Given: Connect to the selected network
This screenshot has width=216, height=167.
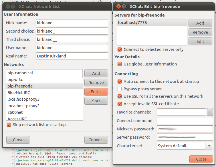Looking at the screenshot, I should pyautogui.click(x=96, y=140).
